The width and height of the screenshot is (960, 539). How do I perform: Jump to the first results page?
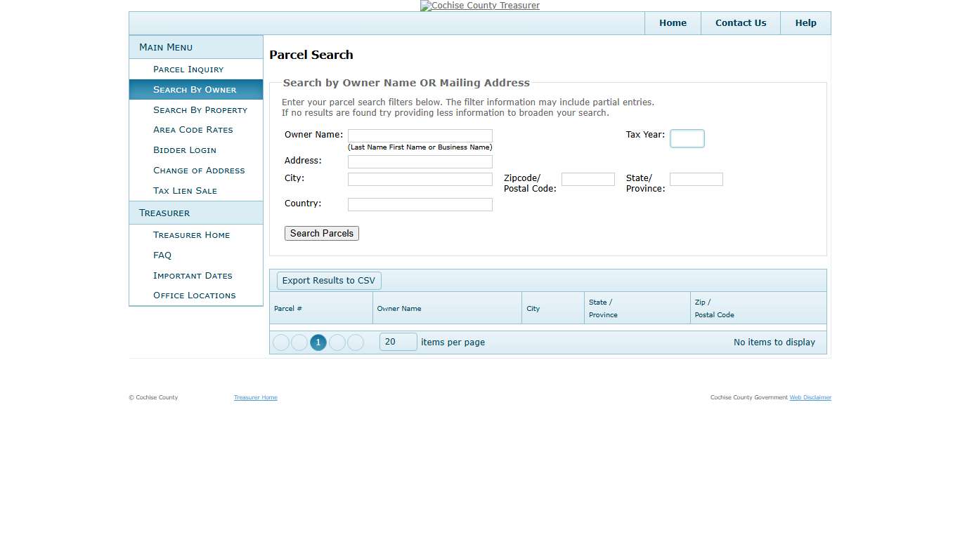(281, 342)
